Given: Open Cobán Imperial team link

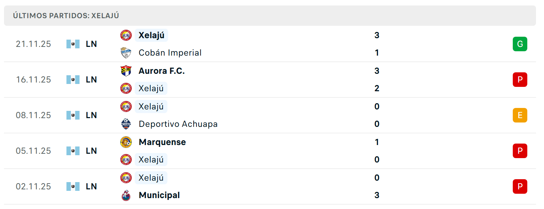Looking at the screenshot, I should [170, 53].
